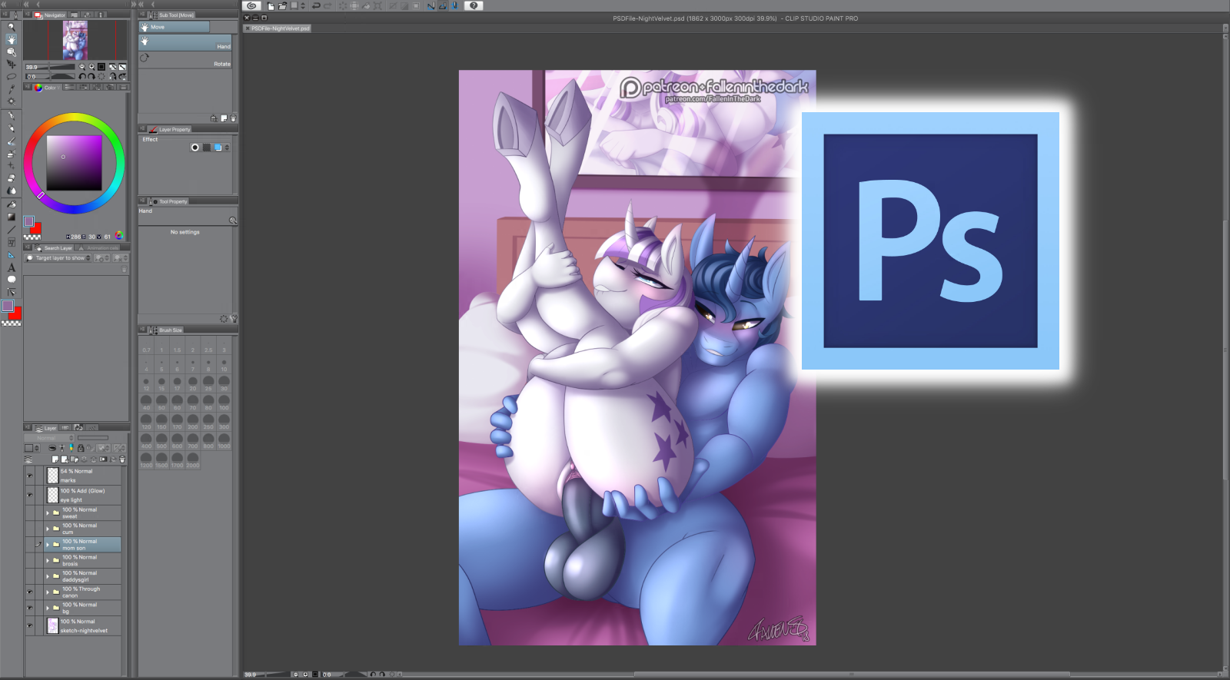
Task: Switch to Search Layer tab
Action: click(53, 248)
